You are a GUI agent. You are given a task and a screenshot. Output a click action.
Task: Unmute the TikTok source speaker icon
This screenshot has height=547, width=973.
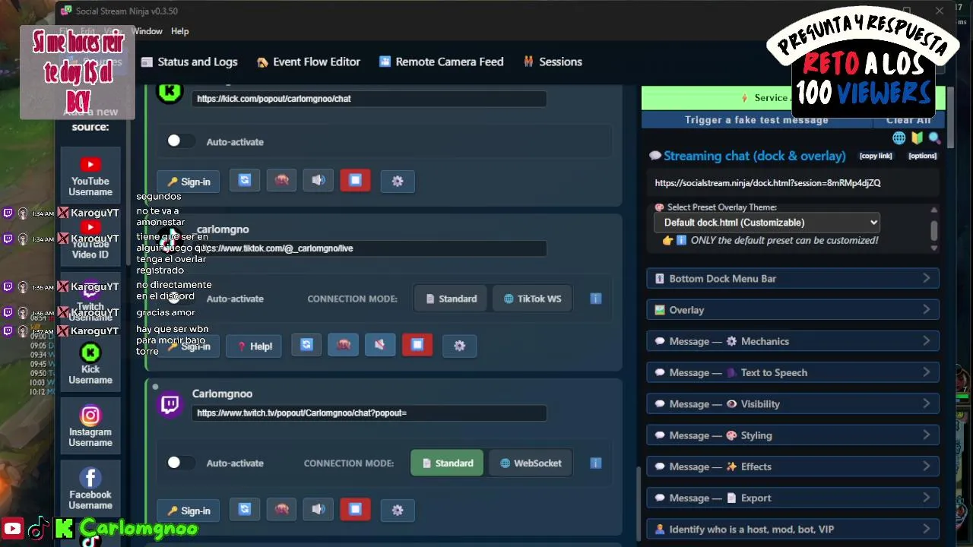coord(380,345)
